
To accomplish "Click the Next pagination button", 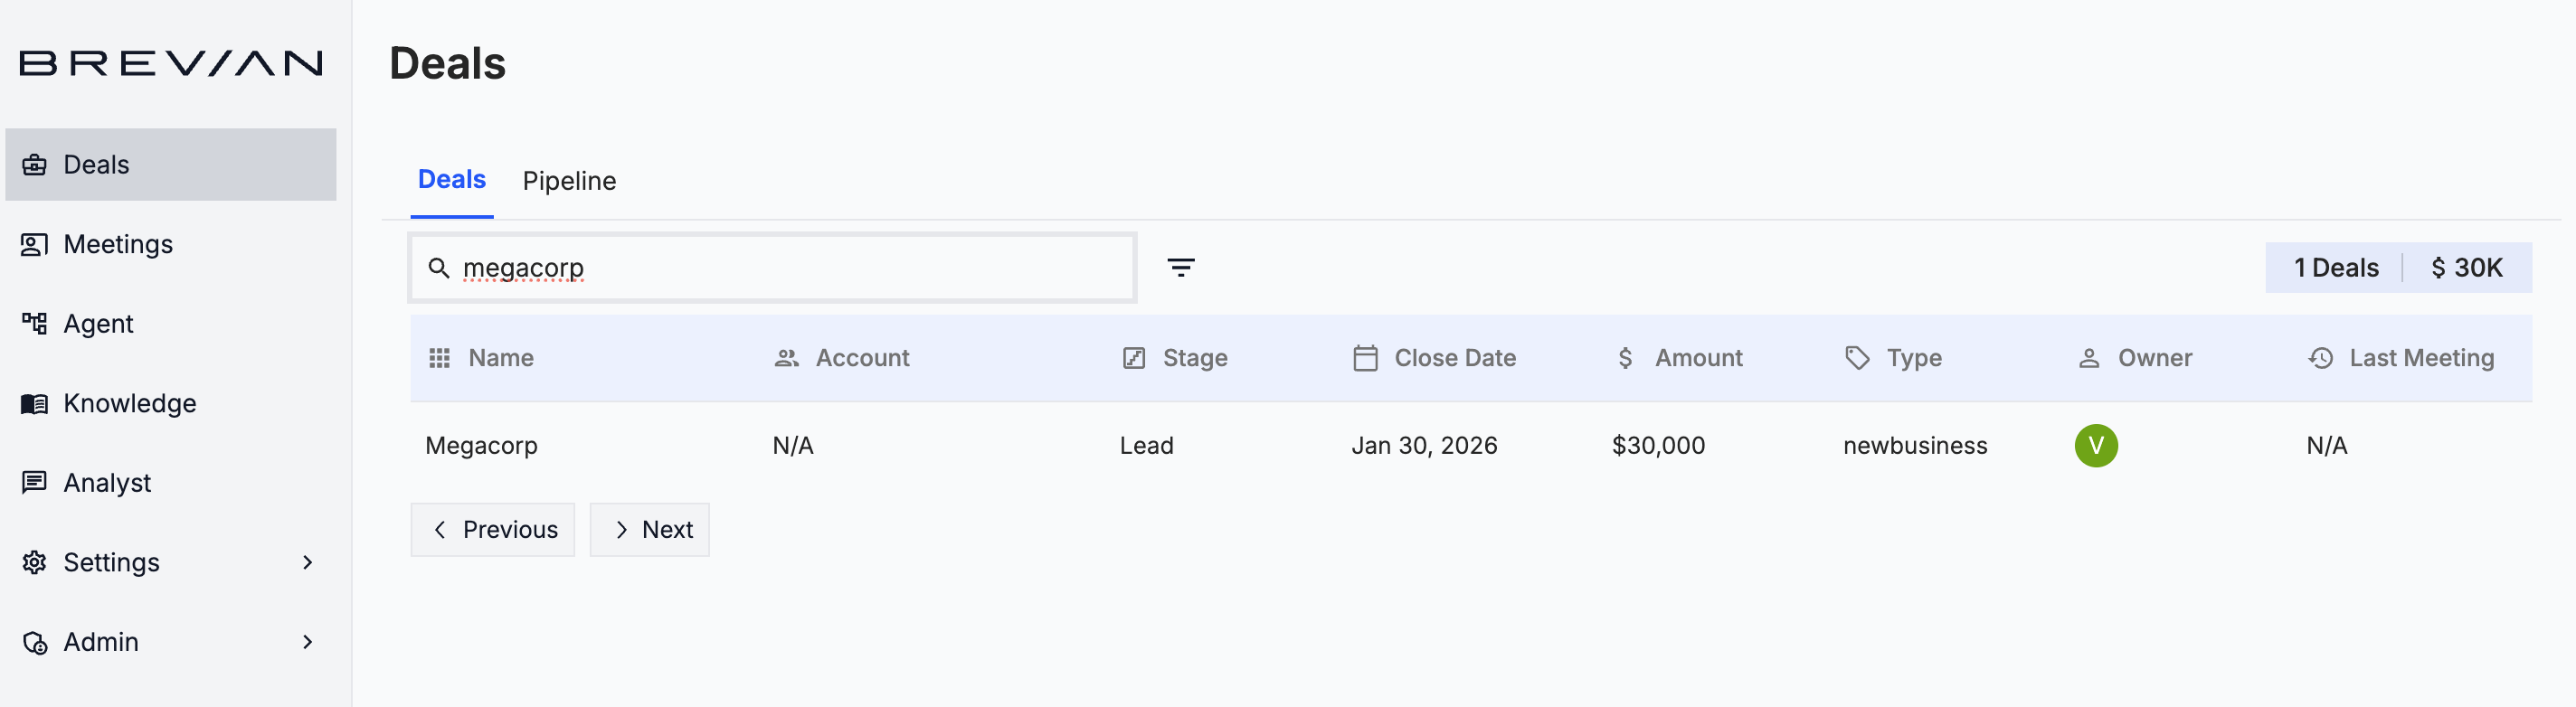I will pyautogui.click(x=649, y=529).
